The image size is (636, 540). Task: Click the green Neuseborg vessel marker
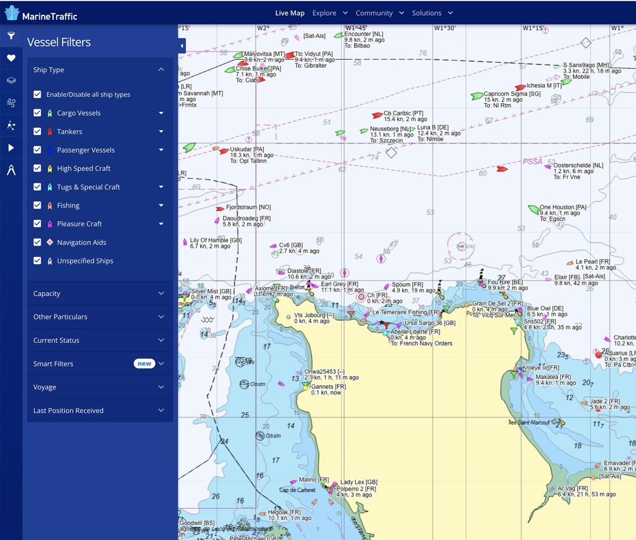pos(364,130)
